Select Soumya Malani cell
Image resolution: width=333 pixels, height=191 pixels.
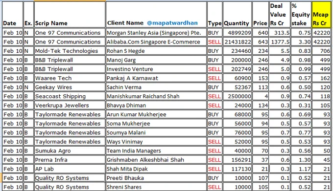click(156, 133)
